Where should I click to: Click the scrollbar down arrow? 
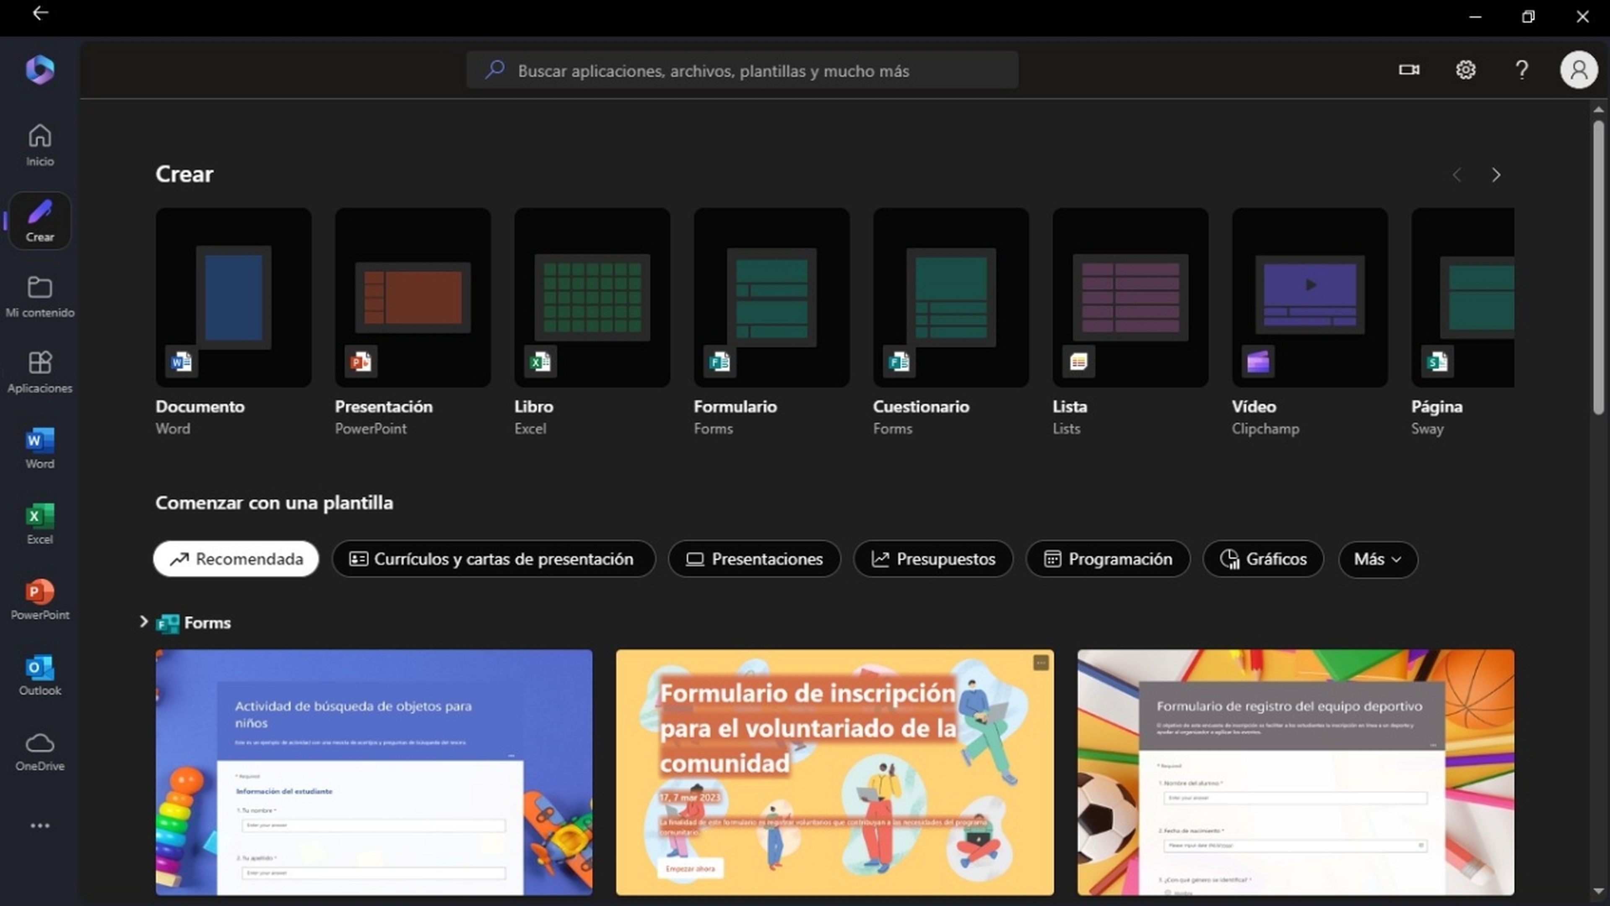[1598, 891]
